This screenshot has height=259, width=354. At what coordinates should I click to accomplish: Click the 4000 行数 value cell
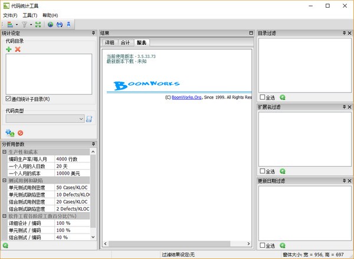(x=72, y=159)
